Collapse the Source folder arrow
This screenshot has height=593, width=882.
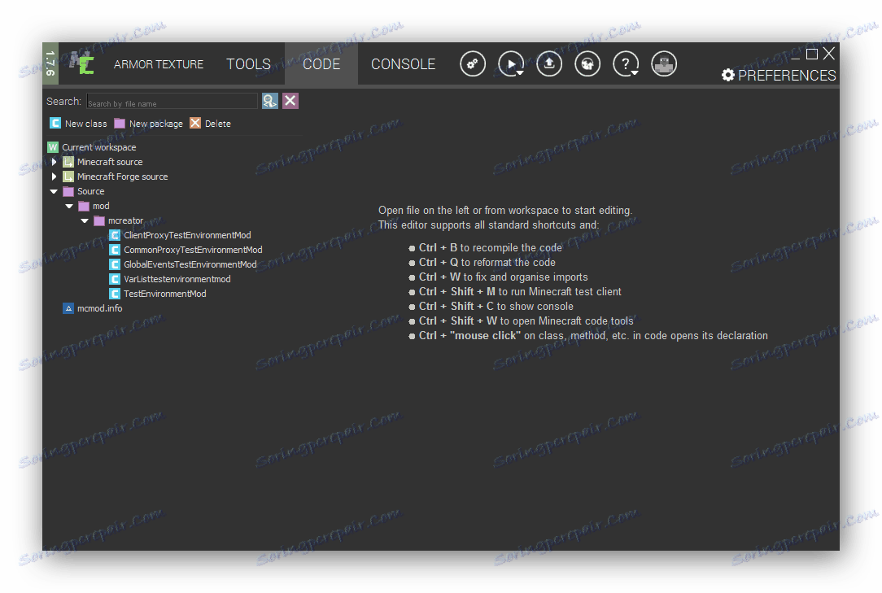pos(54,191)
